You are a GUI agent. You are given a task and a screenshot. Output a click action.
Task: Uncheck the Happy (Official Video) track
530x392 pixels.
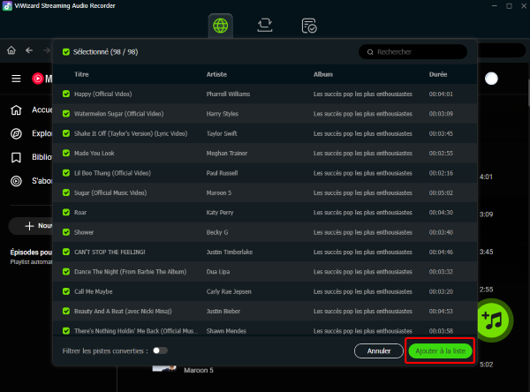point(66,94)
